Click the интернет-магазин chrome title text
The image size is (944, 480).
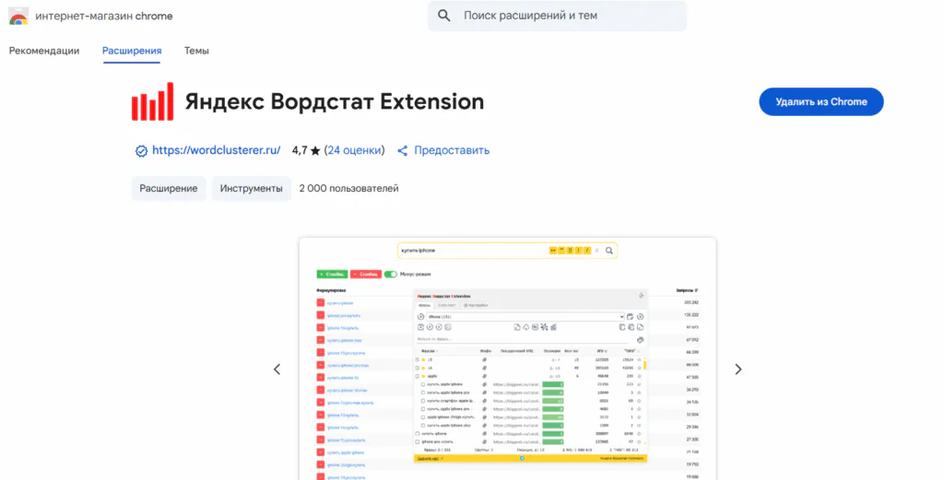point(104,17)
